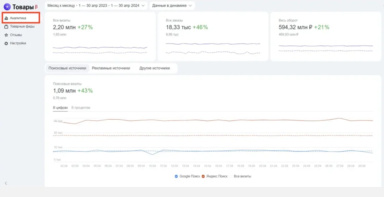Enable the Все визиты checkbox in legend
This screenshot has width=384, height=197.
(232, 176)
